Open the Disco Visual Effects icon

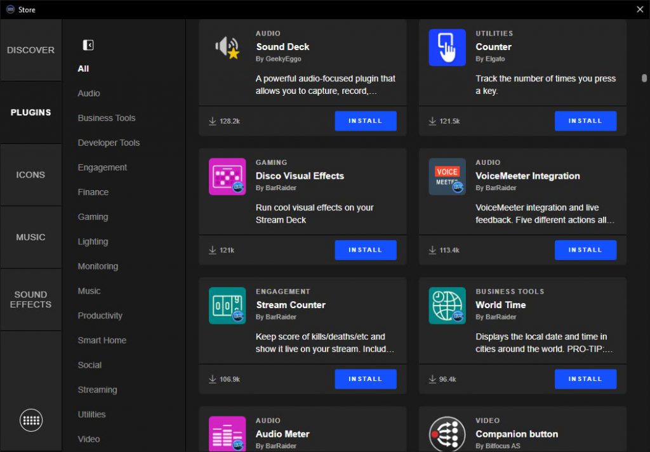227,177
